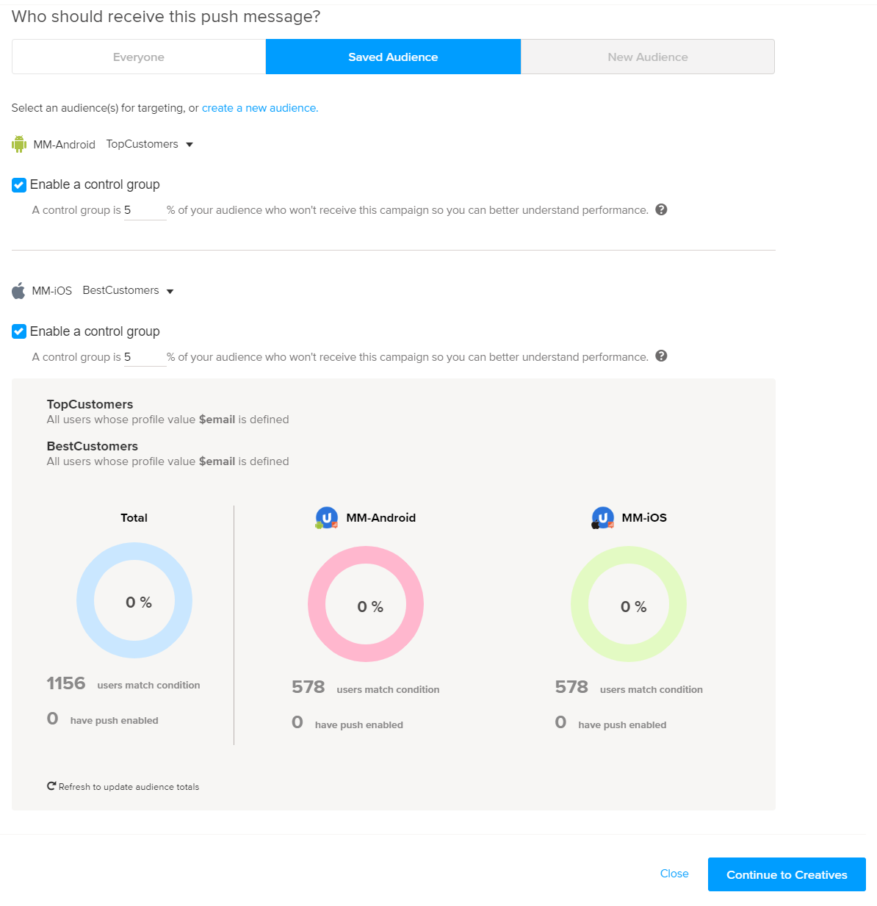The image size is (877, 906).
Task: Select the Saved Audience tab
Action: pos(393,57)
